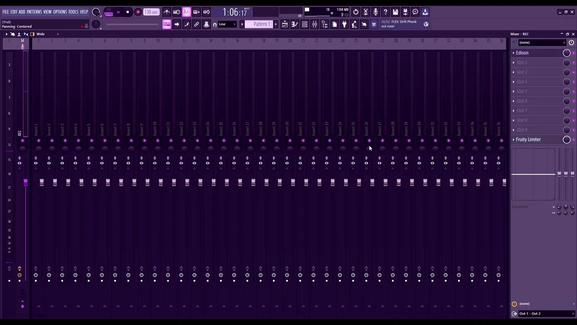Open the Pattern 1 selector dropdown
577x325 pixels.
click(260, 24)
